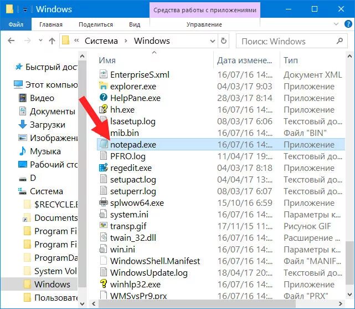This screenshot has width=355, height=309.
Task: Click Windows in the address breadcrumb
Action: pyautogui.click(x=152, y=41)
